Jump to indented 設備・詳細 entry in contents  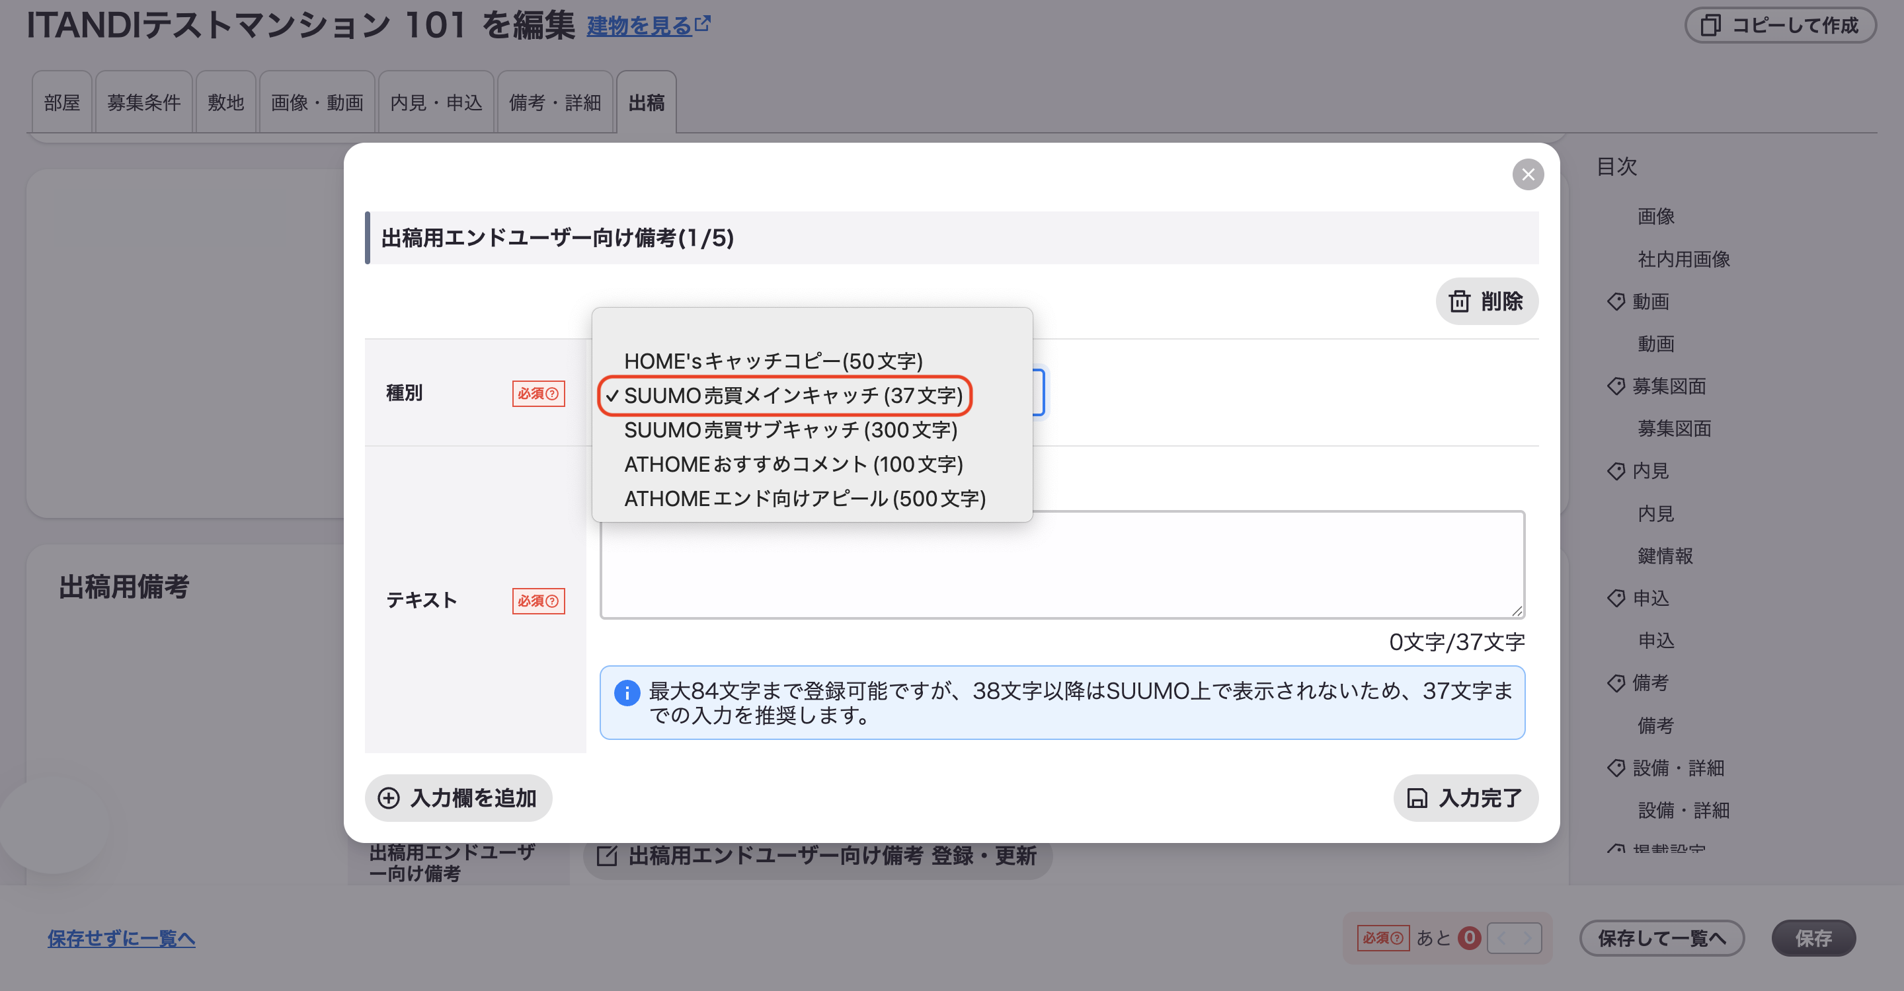pos(1684,811)
